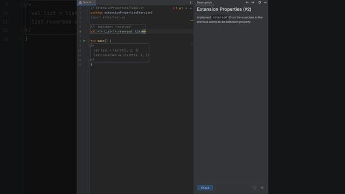
Task: Click the red error indicator in editor
Action: (175, 8)
